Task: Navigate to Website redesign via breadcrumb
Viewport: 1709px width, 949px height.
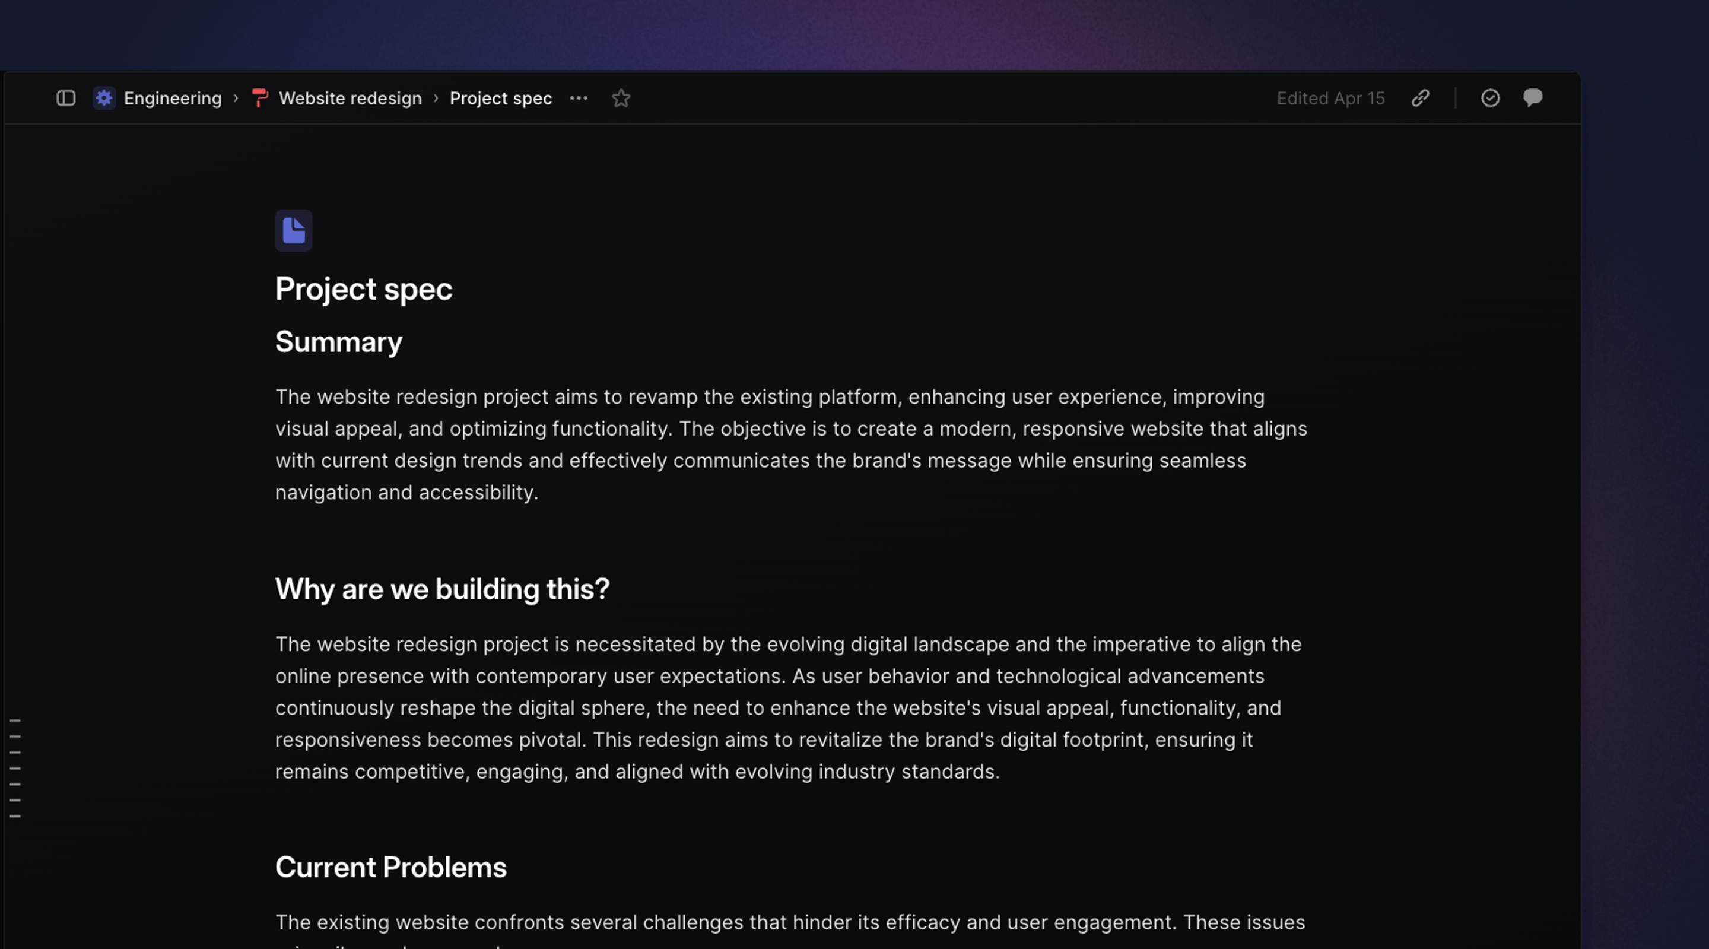Action: (x=350, y=97)
